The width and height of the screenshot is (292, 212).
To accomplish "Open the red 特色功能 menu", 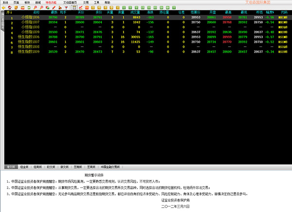I will pyautogui.click(x=51, y=2).
